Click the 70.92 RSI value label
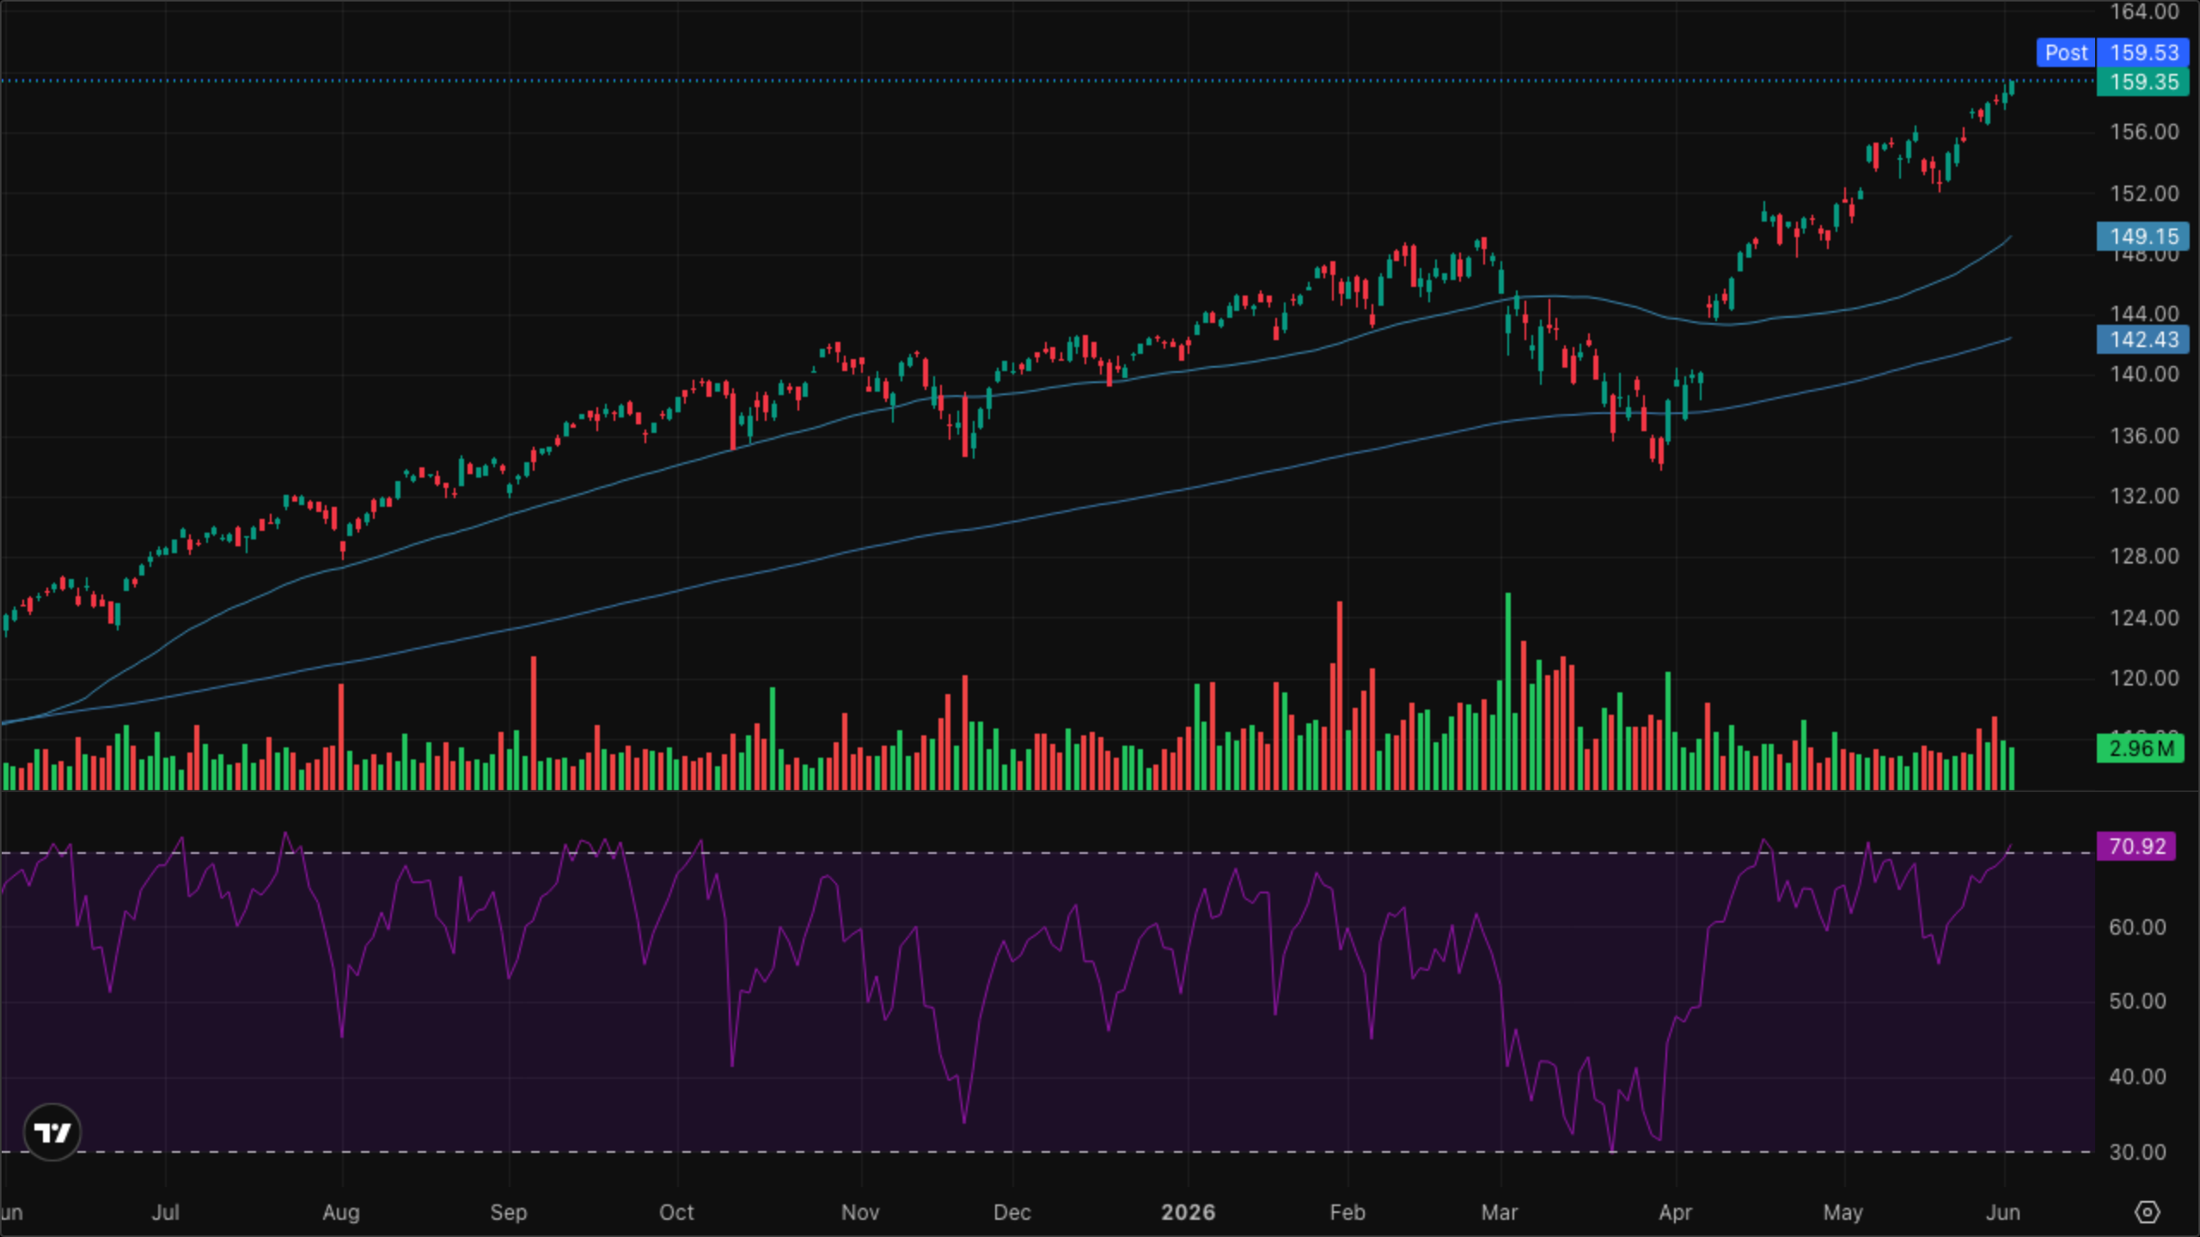 [2136, 846]
